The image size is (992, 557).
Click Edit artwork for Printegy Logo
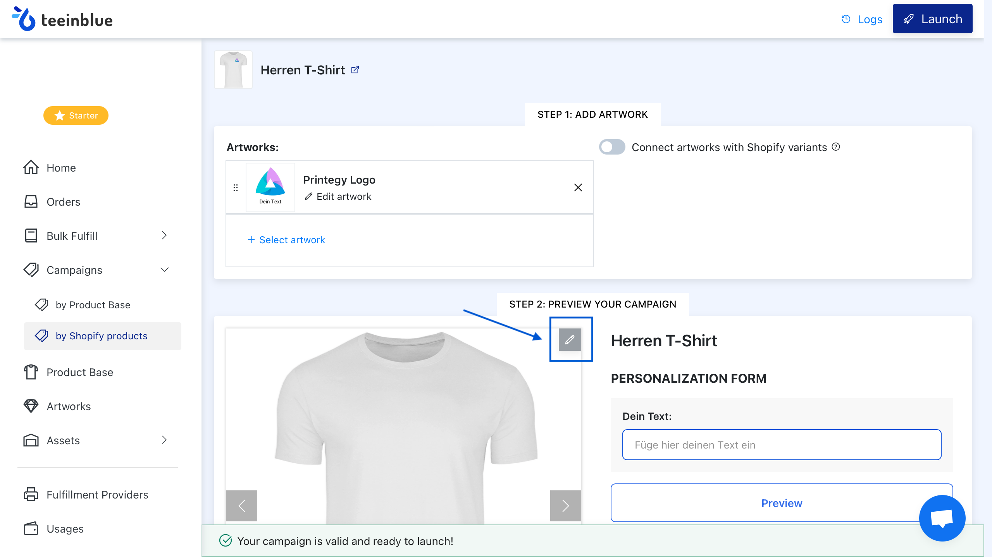338,196
